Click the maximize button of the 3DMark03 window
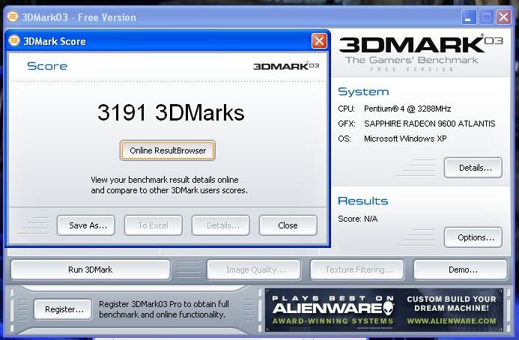Image resolution: width=519 pixels, height=340 pixels. click(x=486, y=17)
